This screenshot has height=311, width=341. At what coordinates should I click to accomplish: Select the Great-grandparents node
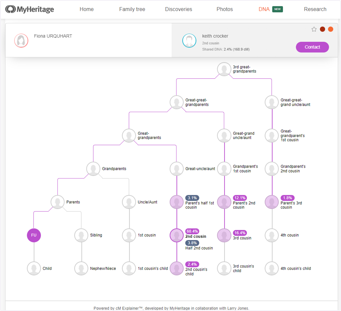(x=129, y=136)
